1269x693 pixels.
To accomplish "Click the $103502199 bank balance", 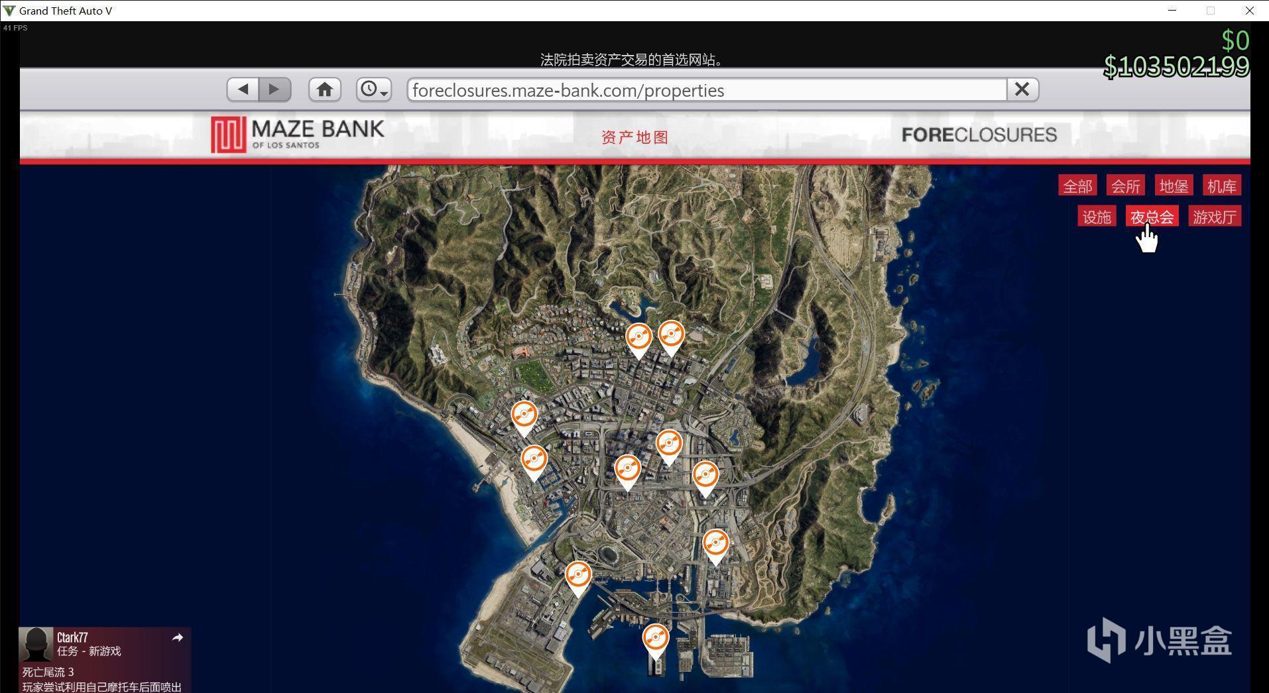I will (1176, 66).
